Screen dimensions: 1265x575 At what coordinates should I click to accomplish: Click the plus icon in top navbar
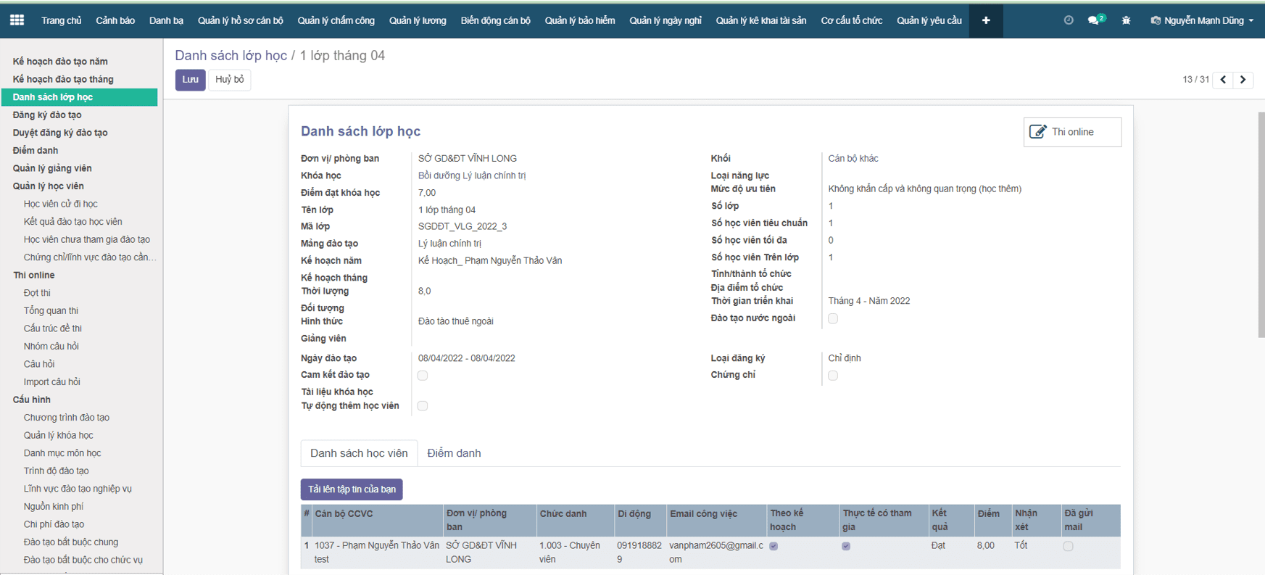pos(986,20)
